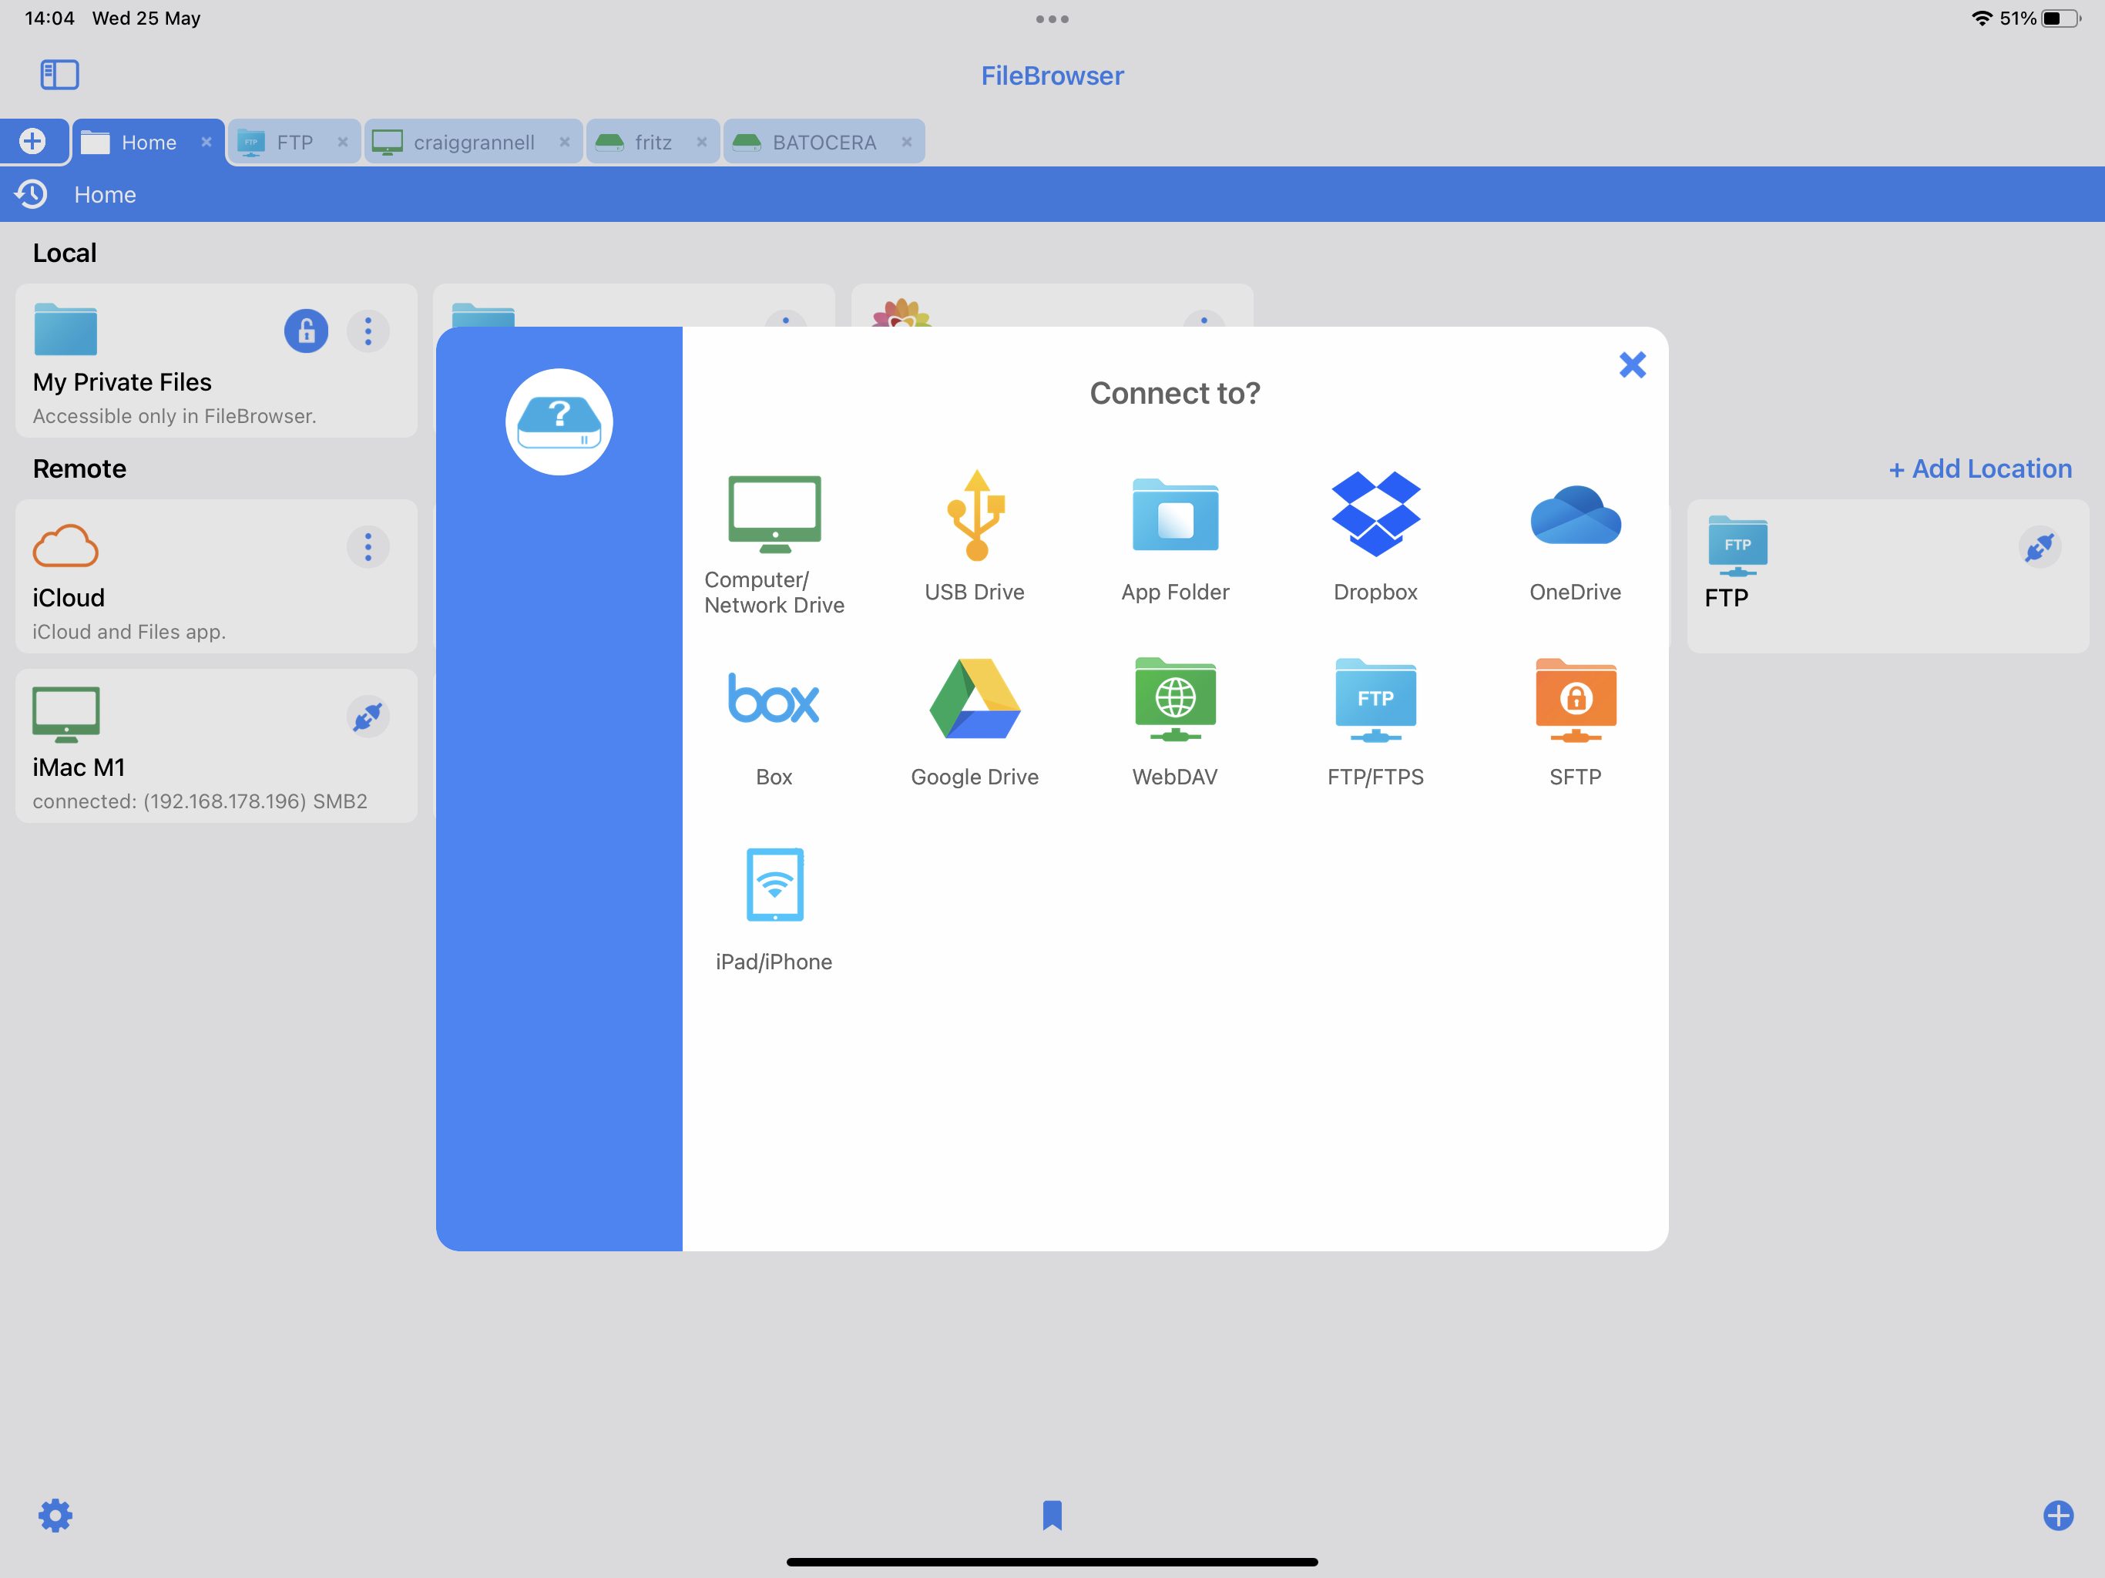This screenshot has width=2105, height=1578.
Task: Choose FTP/FTPS connection
Action: tap(1375, 724)
